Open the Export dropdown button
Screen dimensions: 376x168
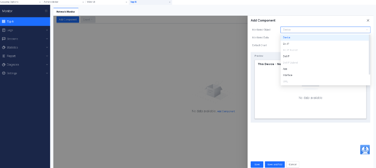[x=88, y=19]
